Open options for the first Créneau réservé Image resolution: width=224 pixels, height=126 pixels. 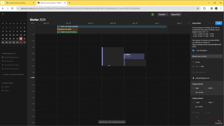[221, 84]
